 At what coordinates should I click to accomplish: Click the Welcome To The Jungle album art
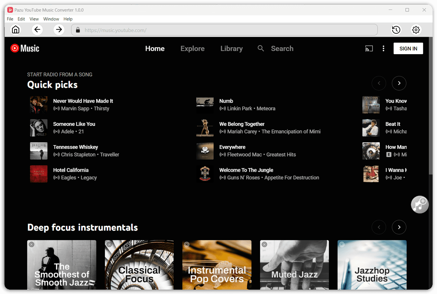205,174
